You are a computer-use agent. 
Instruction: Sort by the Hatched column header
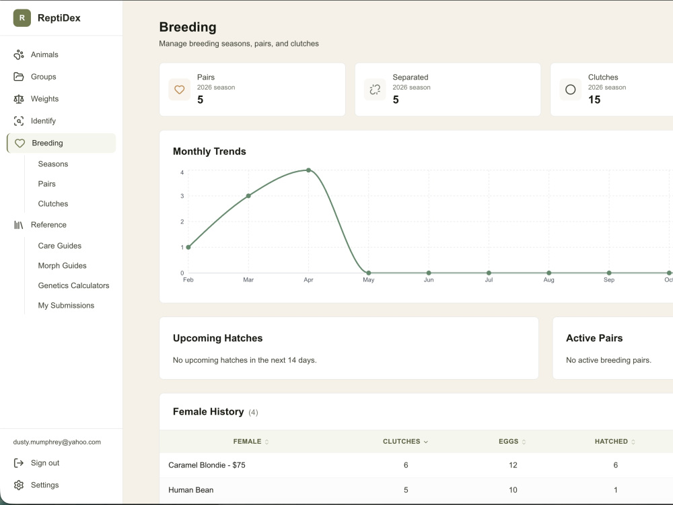614,442
